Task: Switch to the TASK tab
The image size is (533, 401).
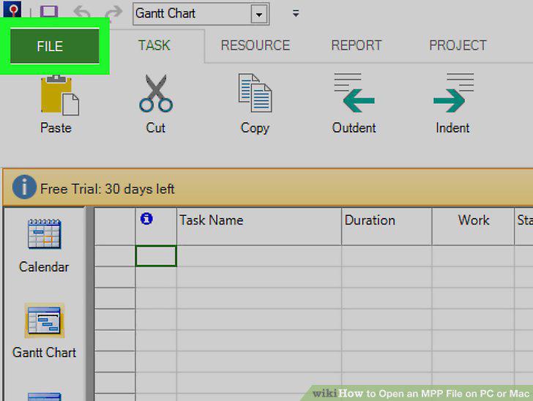Action: [154, 45]
